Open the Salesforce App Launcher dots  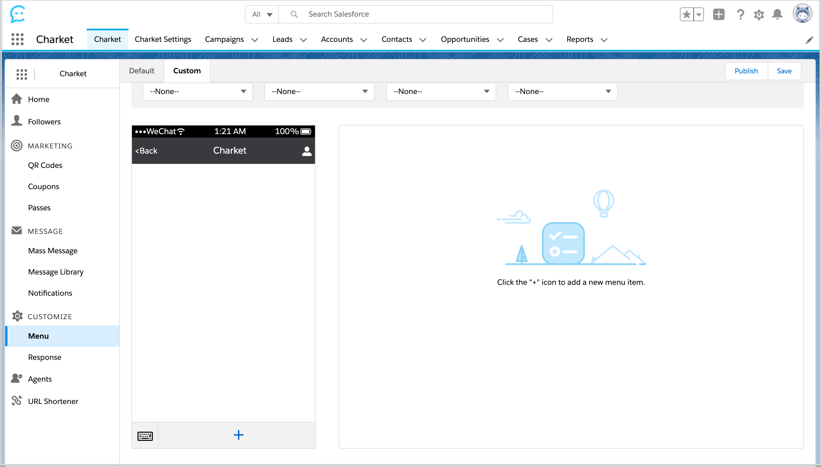[x=17, y=40]
